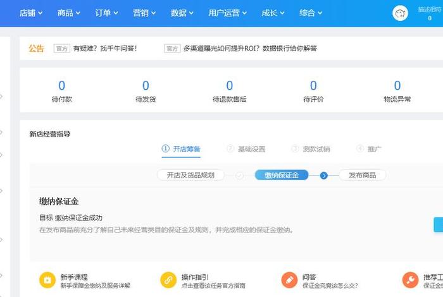
Task: Expand the 商品 menu
Action: click(x=68, y=13)
